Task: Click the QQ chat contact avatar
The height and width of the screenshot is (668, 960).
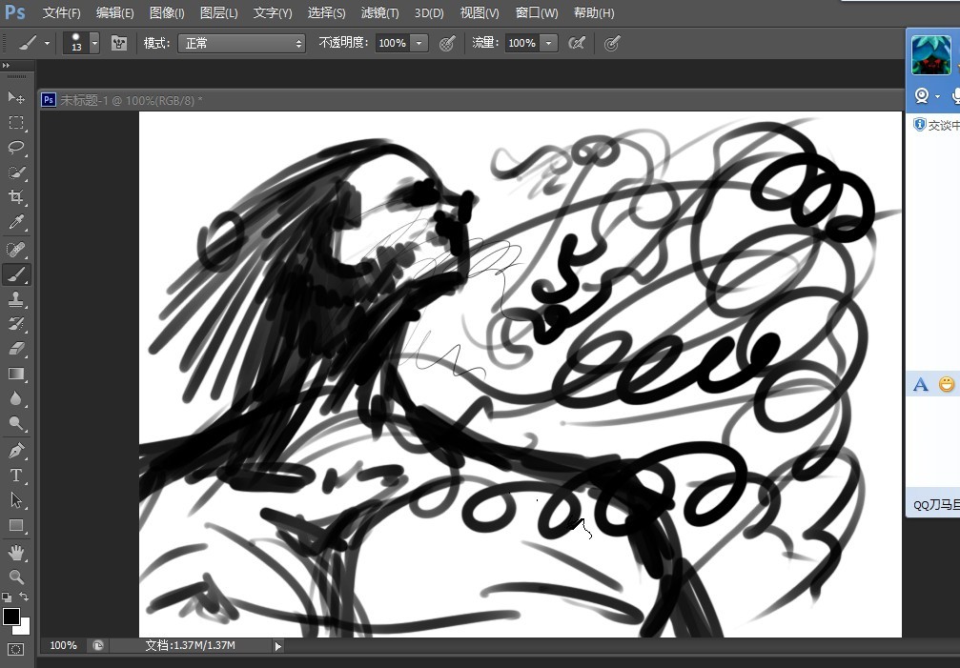Action: pos(931,54)
